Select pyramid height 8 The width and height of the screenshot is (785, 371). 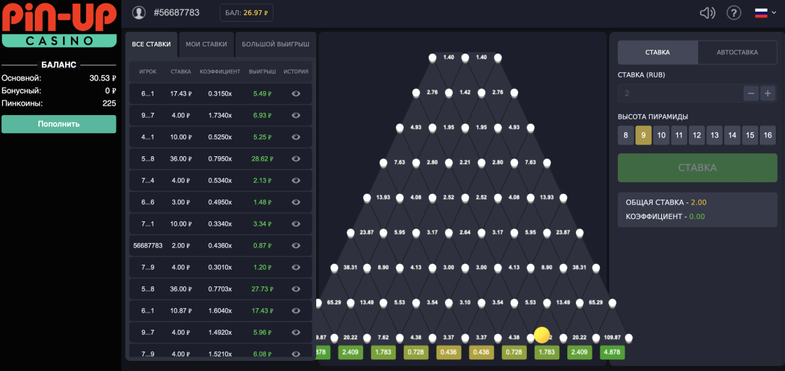tap(626, 135)
